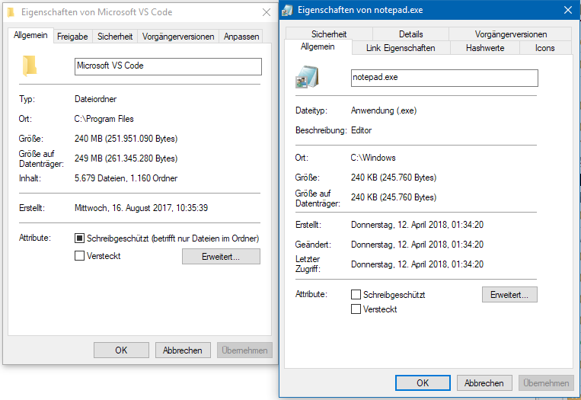Click the notepad.exe title bar icon
The width and height of the screenshot is (581, 400).
[x=288, y=10]
